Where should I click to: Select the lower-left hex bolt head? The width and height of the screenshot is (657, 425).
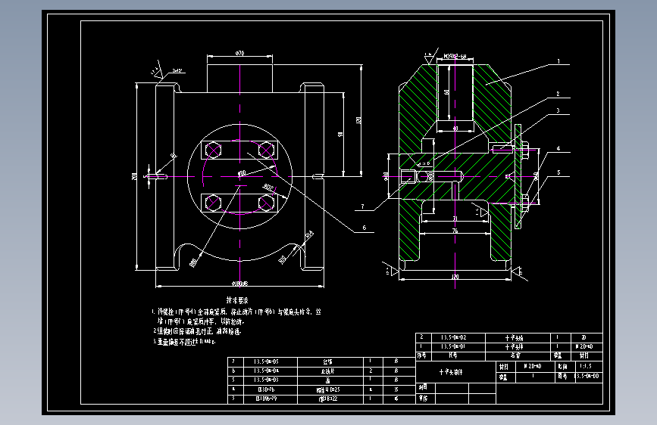(x=213, y=203)
